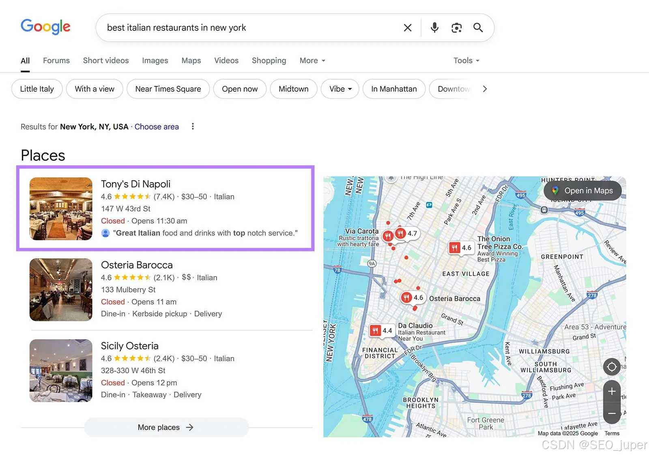Switch to the Videos tab
The width and height of the screenshot is (649, 456).
226,60
